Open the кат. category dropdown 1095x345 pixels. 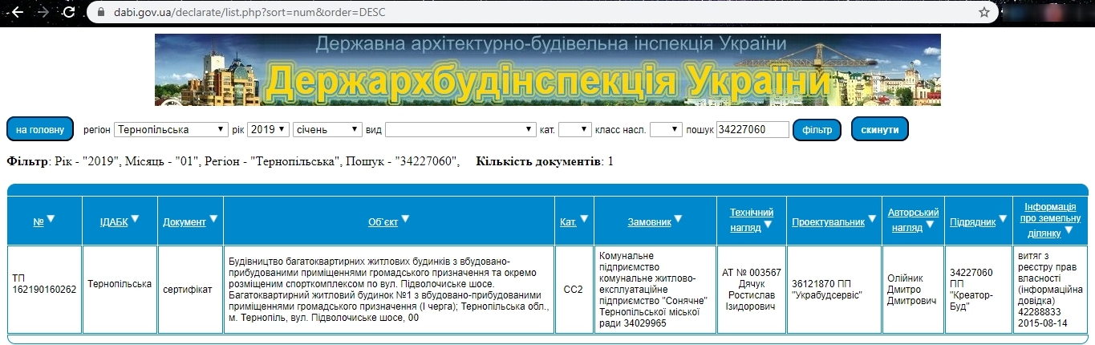point(574,129)
